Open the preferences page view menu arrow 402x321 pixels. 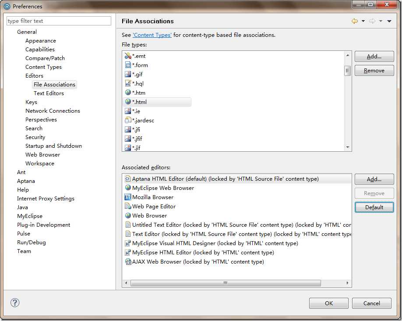(389, 21)
